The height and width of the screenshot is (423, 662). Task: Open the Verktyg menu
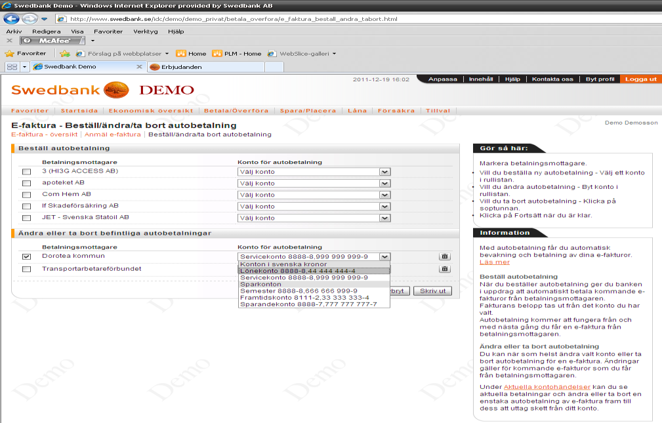146,31
